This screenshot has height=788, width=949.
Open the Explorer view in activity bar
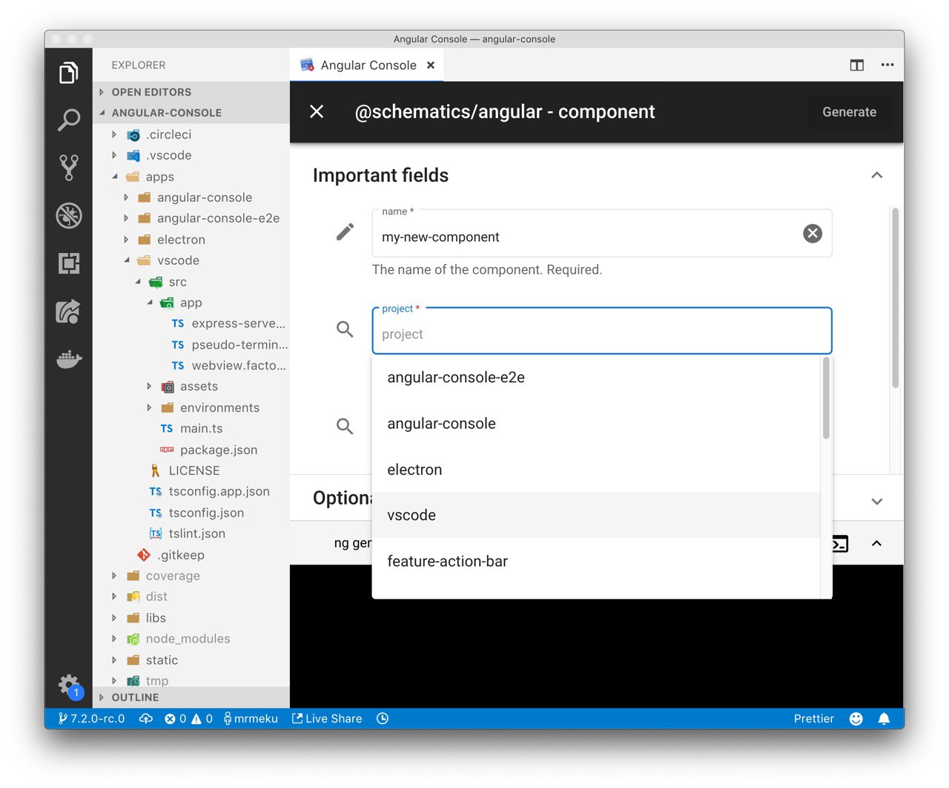click(69, 73)
